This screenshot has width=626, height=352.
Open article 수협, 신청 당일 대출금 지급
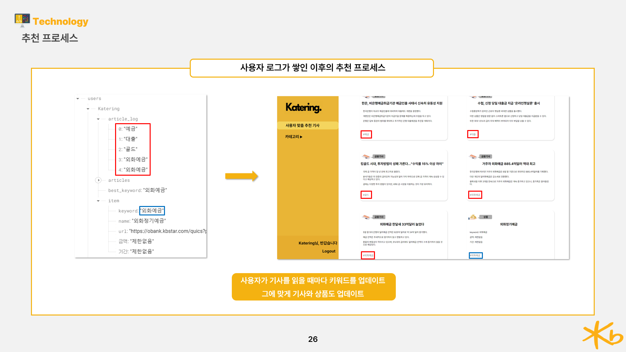point(509,103)
